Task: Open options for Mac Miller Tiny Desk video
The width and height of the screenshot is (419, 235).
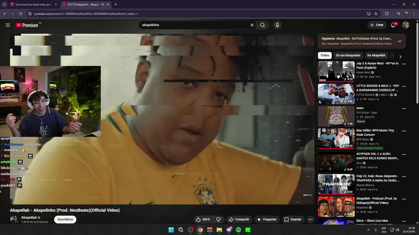Action: point(404,131)
